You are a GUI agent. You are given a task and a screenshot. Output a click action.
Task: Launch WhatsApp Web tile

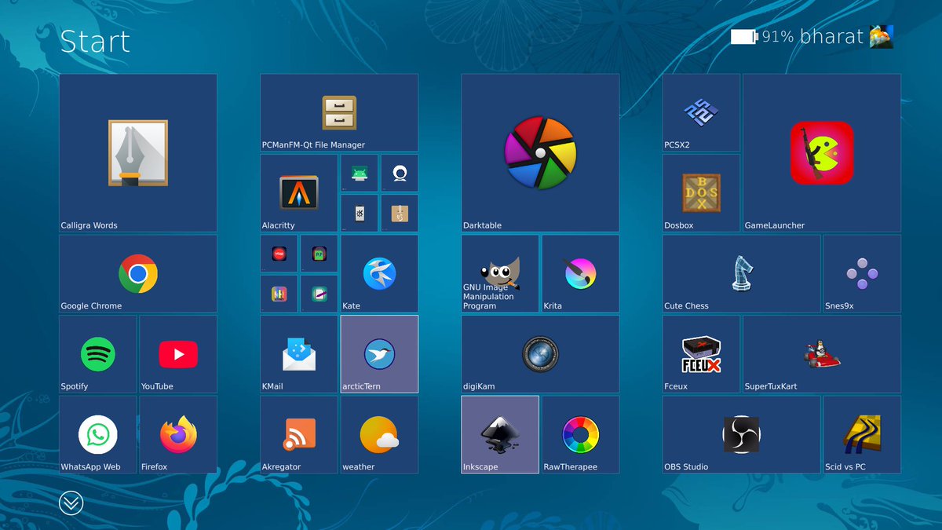[98, 434]
